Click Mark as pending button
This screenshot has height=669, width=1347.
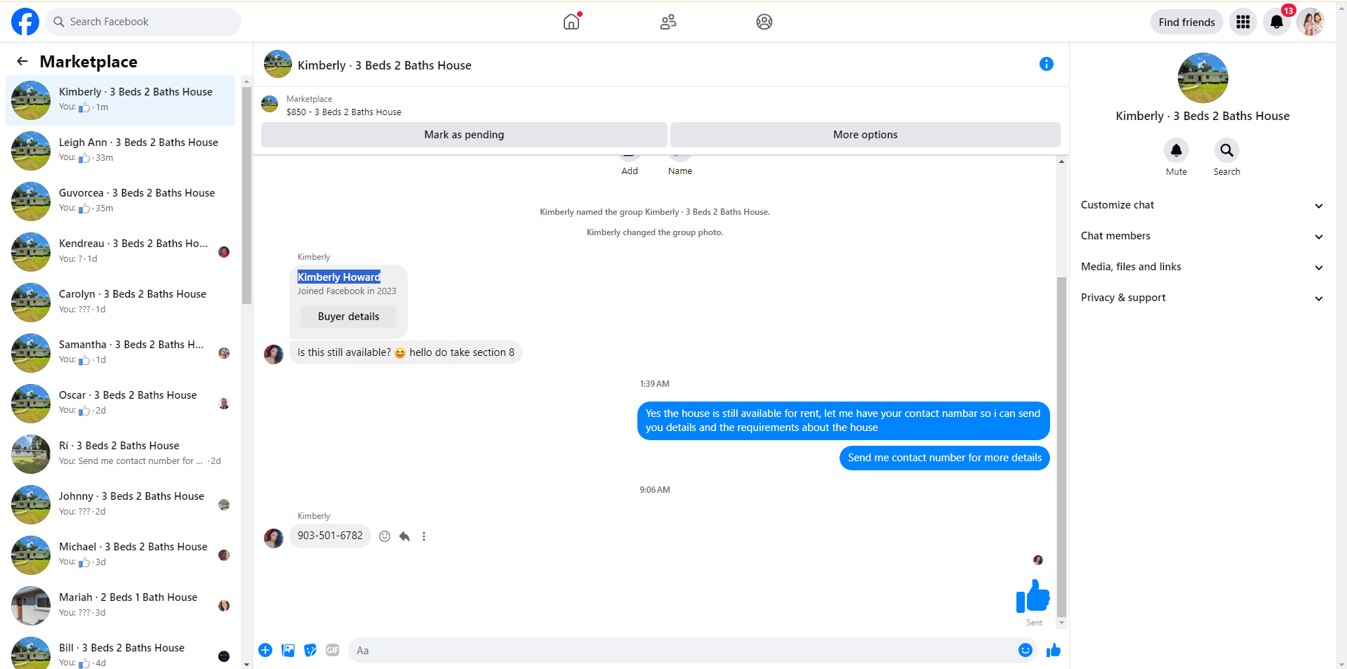coord(464,135)
